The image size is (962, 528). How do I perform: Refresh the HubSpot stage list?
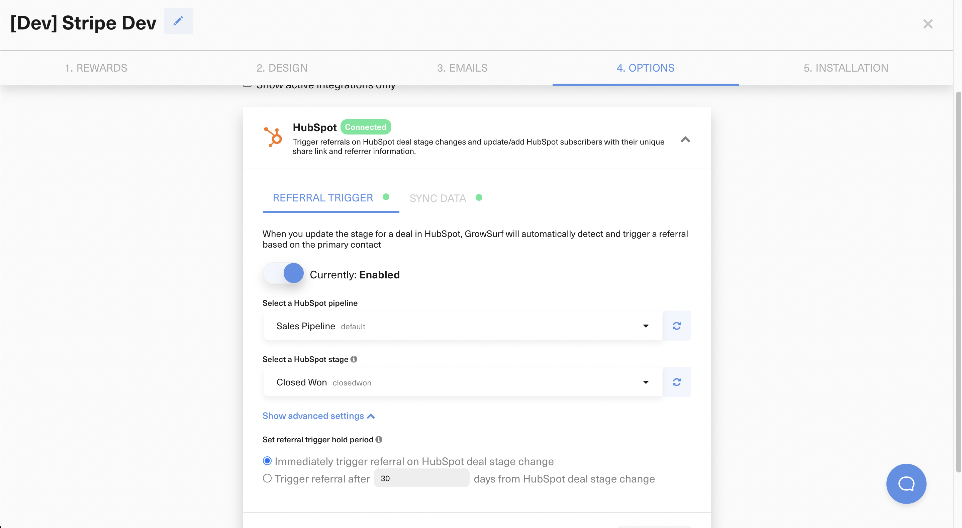point(677,382)
